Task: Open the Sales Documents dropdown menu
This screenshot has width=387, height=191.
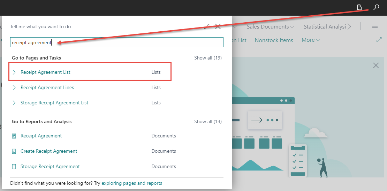Action: (x=270, y=27)
